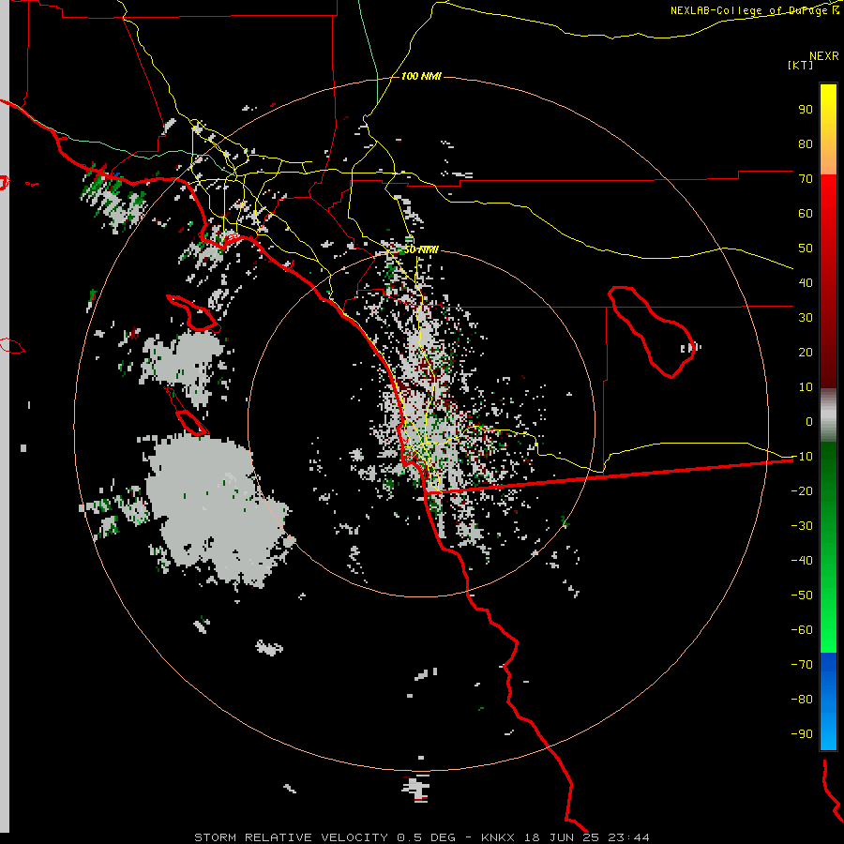844x844 pixels.
Task: Click the NEXLAB-College of DuPage credit text
Action: point(754,10)
